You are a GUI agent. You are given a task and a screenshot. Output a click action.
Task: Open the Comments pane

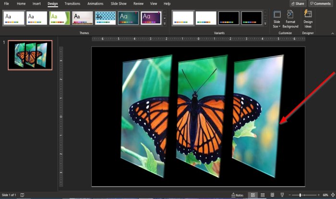click(320, 3)
